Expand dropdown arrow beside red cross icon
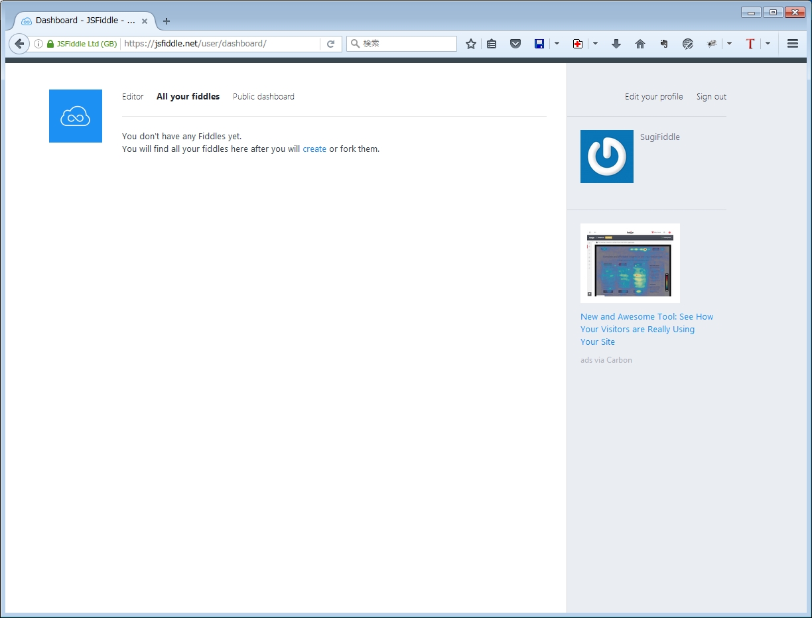Screen dimensions: 812x618 (595, 44)
